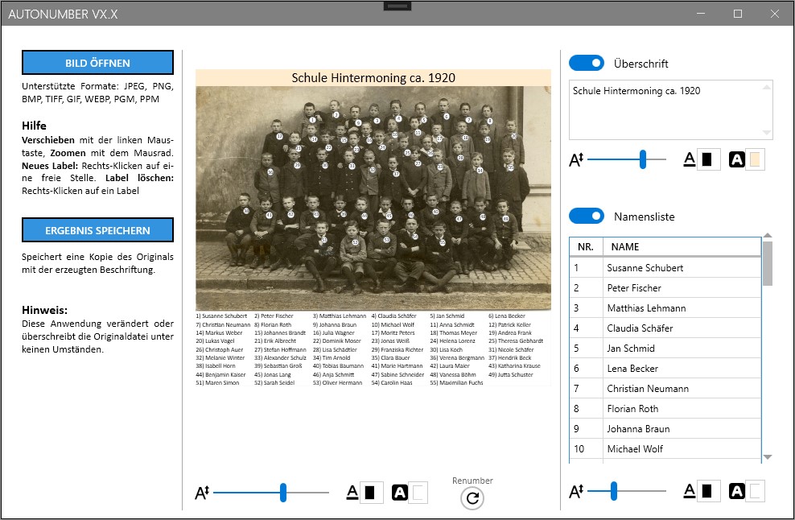Click the name list scroll up arrow
The height and width of the screenshot is (520, 795).
coord(768,235)
